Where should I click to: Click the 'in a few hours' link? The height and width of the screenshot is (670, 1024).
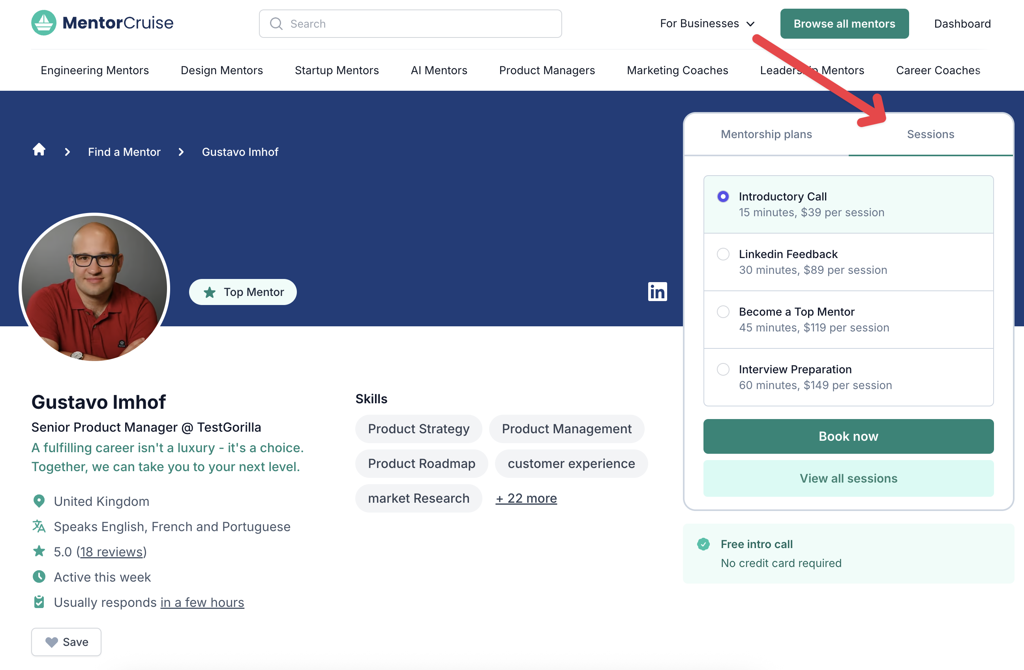pyautogui.click(x=202, y=602)
